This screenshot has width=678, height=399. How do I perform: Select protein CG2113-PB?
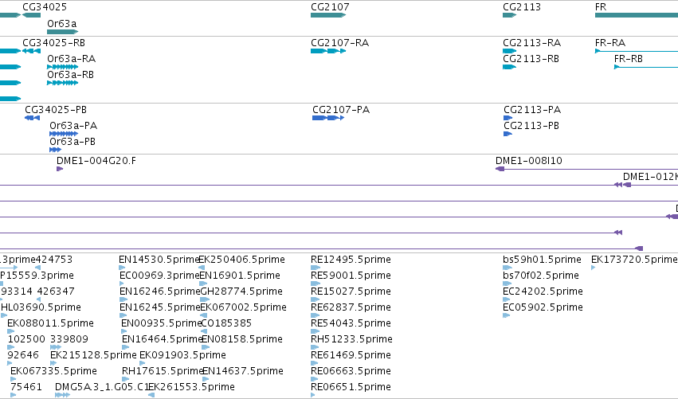tap(531, 126)
